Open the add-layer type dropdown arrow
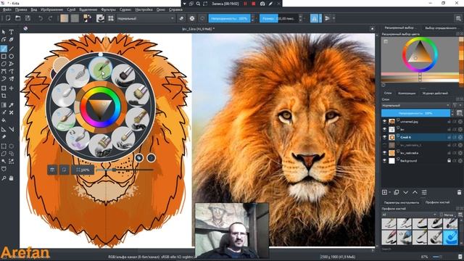464x261 pixels. 390,192
